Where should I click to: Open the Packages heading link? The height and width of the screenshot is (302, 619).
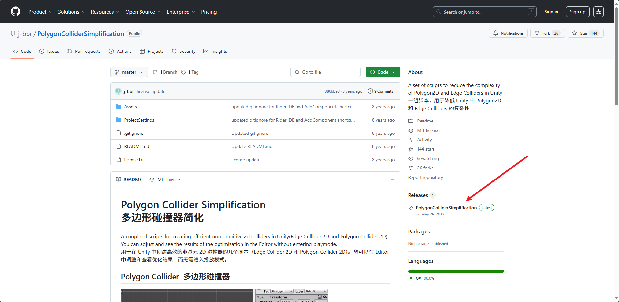tap(419, 231)
